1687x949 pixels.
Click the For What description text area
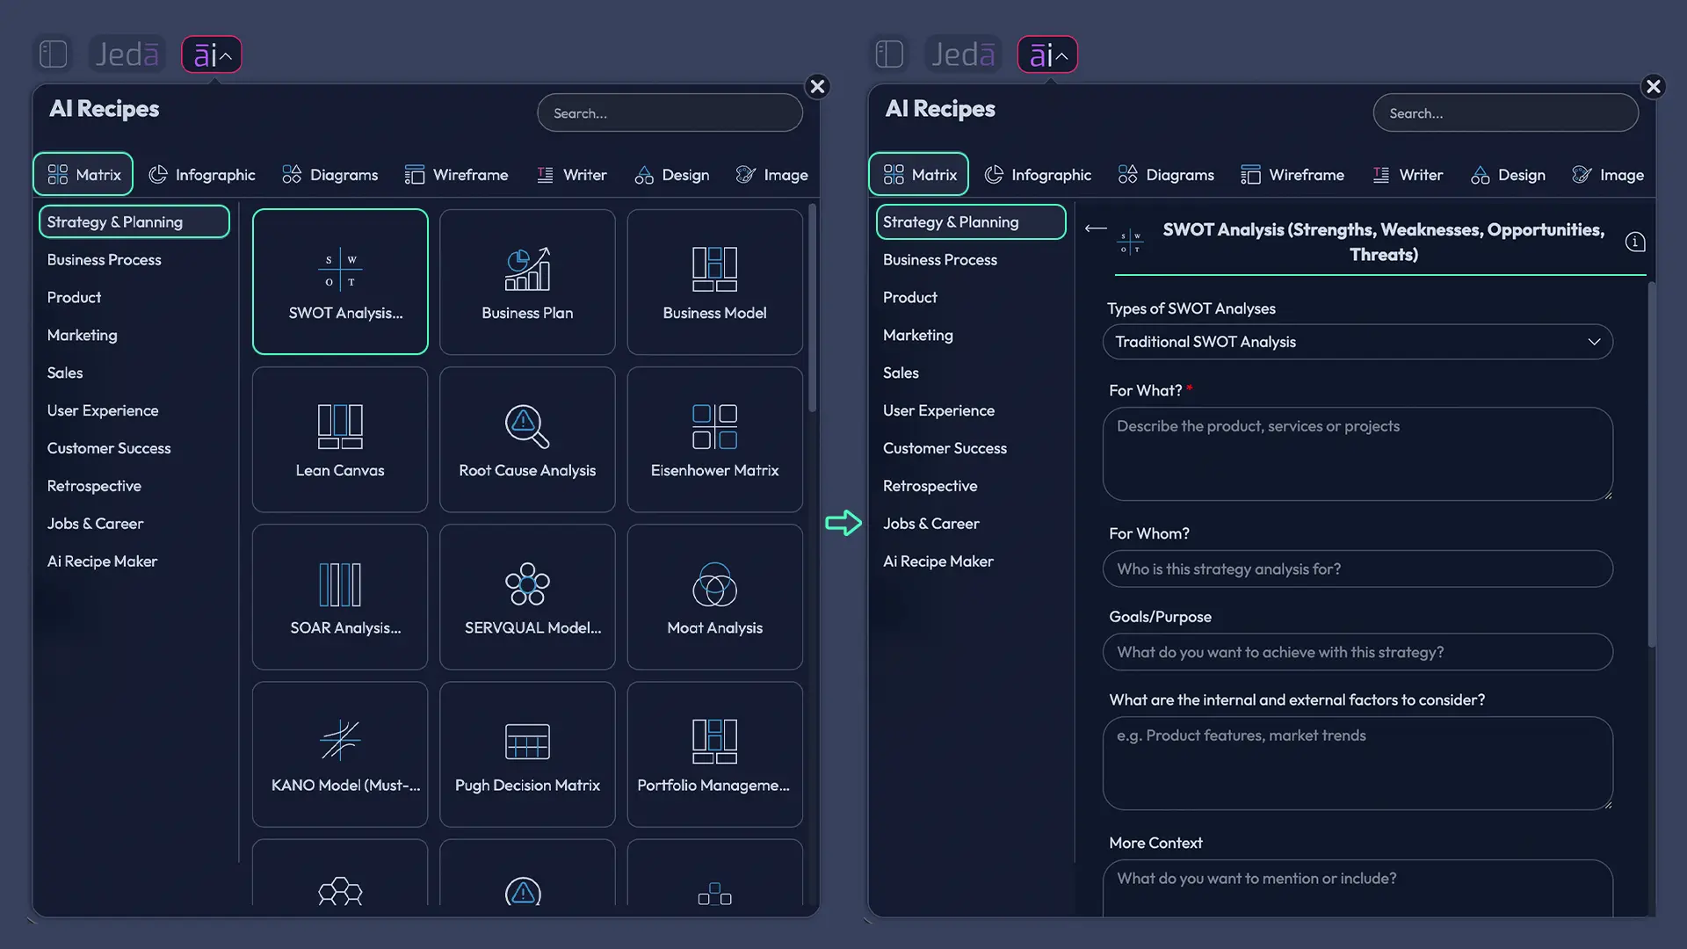click(x=1358, y=454)
